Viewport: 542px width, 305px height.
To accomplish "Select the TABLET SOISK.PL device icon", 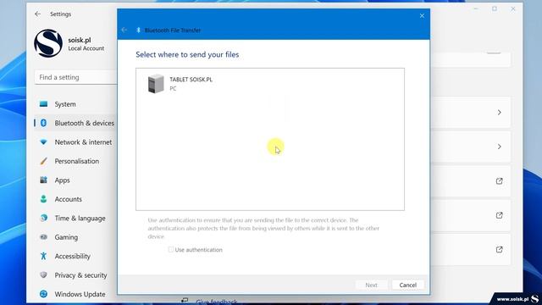I will point(156,84).
